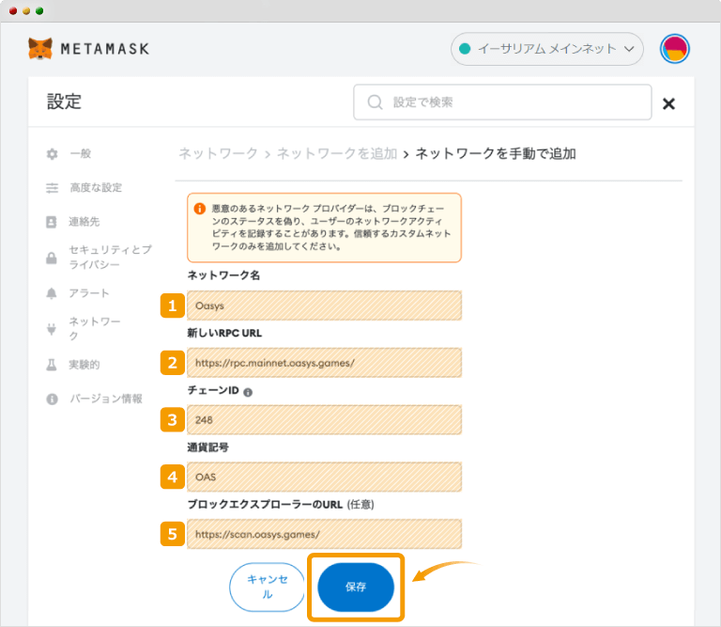
Task: Focus the 設定で検索 search field
Action: 502,102
